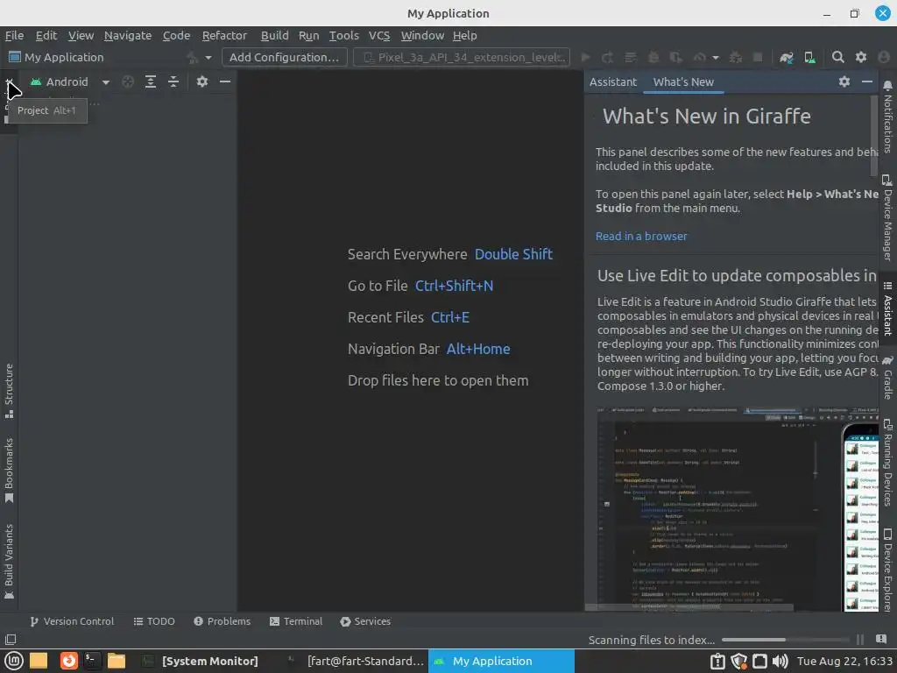Click the My Application project breadcrumb

click(56, 57)
